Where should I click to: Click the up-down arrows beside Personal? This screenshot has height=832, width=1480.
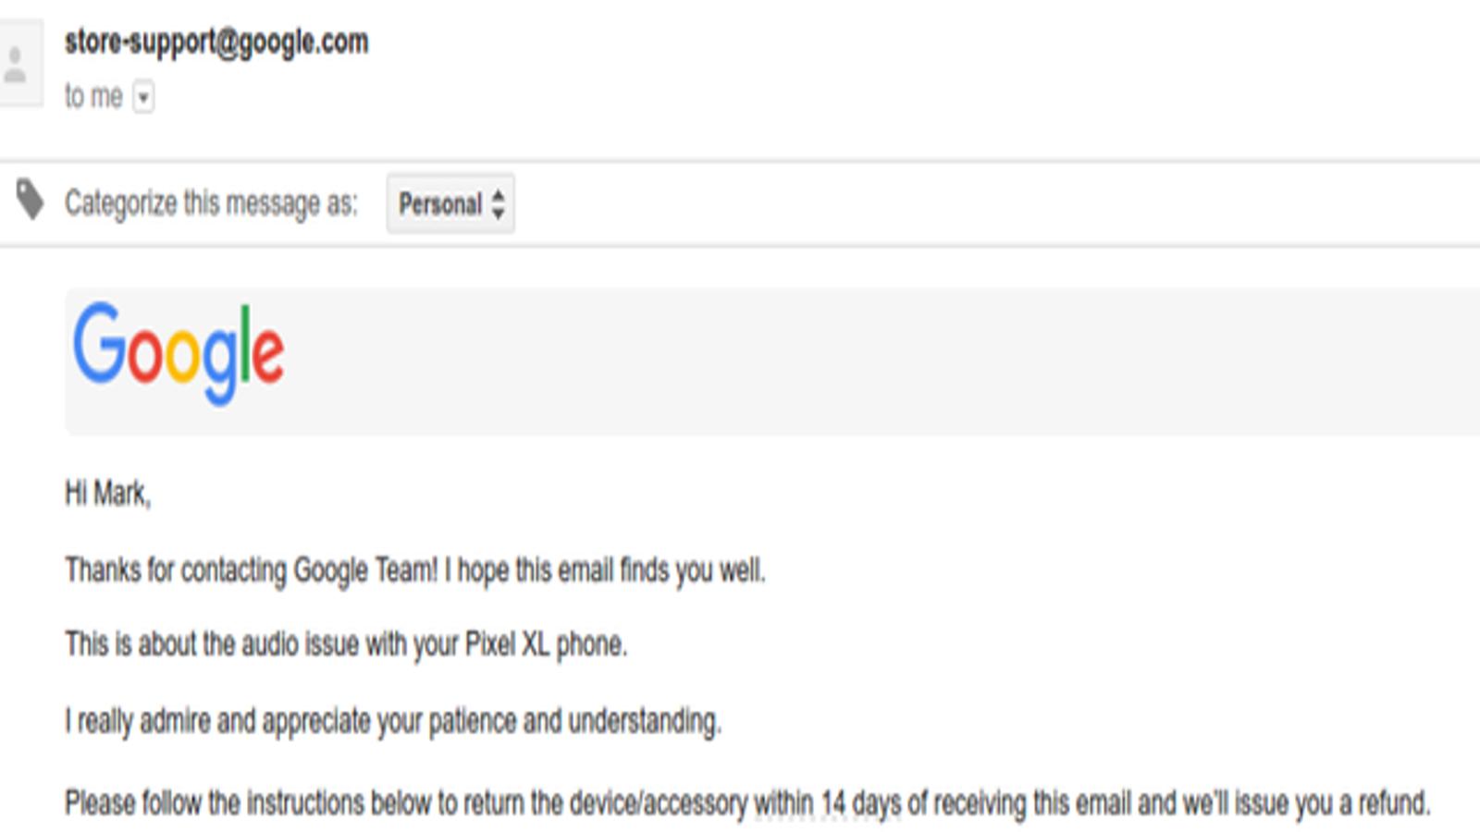click(x=499, y=204)
